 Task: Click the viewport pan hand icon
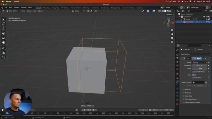point(172,34)
